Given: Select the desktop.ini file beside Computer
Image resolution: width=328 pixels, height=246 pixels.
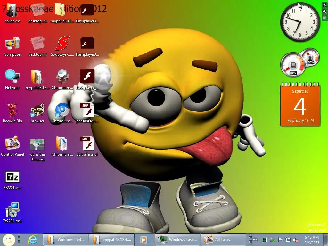Looking at the screenshot, I should coord(37,46).
